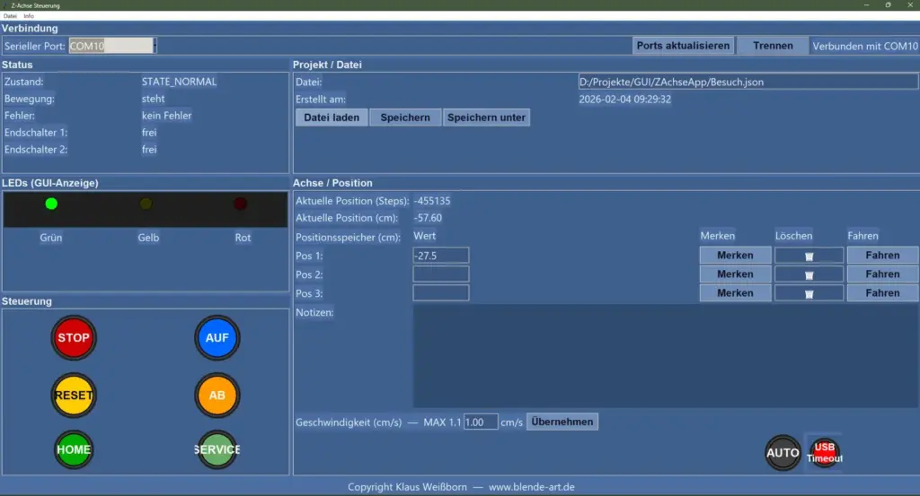Click Merken button for Pos 1
920x496 pixels.
[x=735, y=256]
